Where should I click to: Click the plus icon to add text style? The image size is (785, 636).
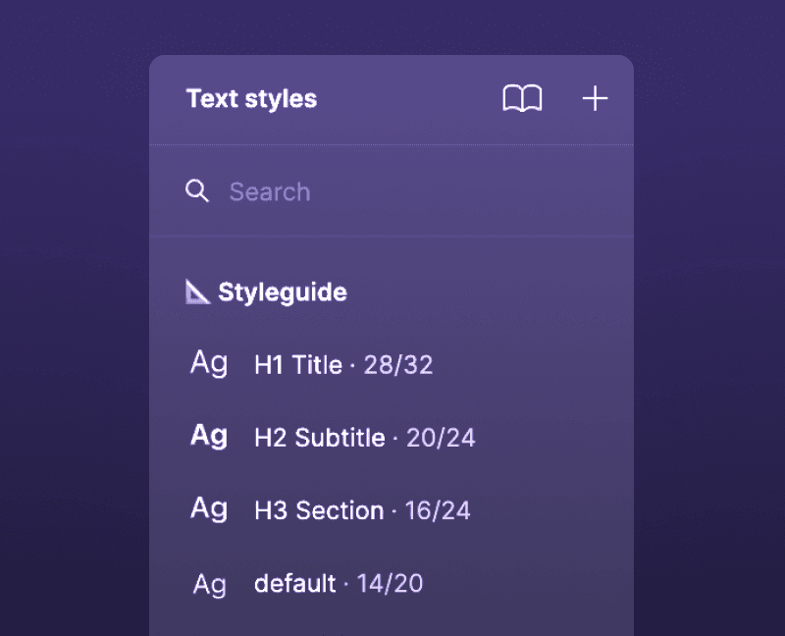[x=595, y=98]
